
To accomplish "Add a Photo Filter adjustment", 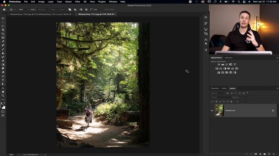I will coord(228,68).
